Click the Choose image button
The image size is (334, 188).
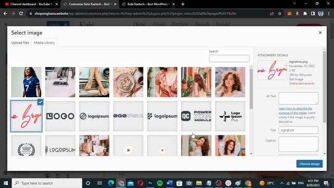pos(309,163)
